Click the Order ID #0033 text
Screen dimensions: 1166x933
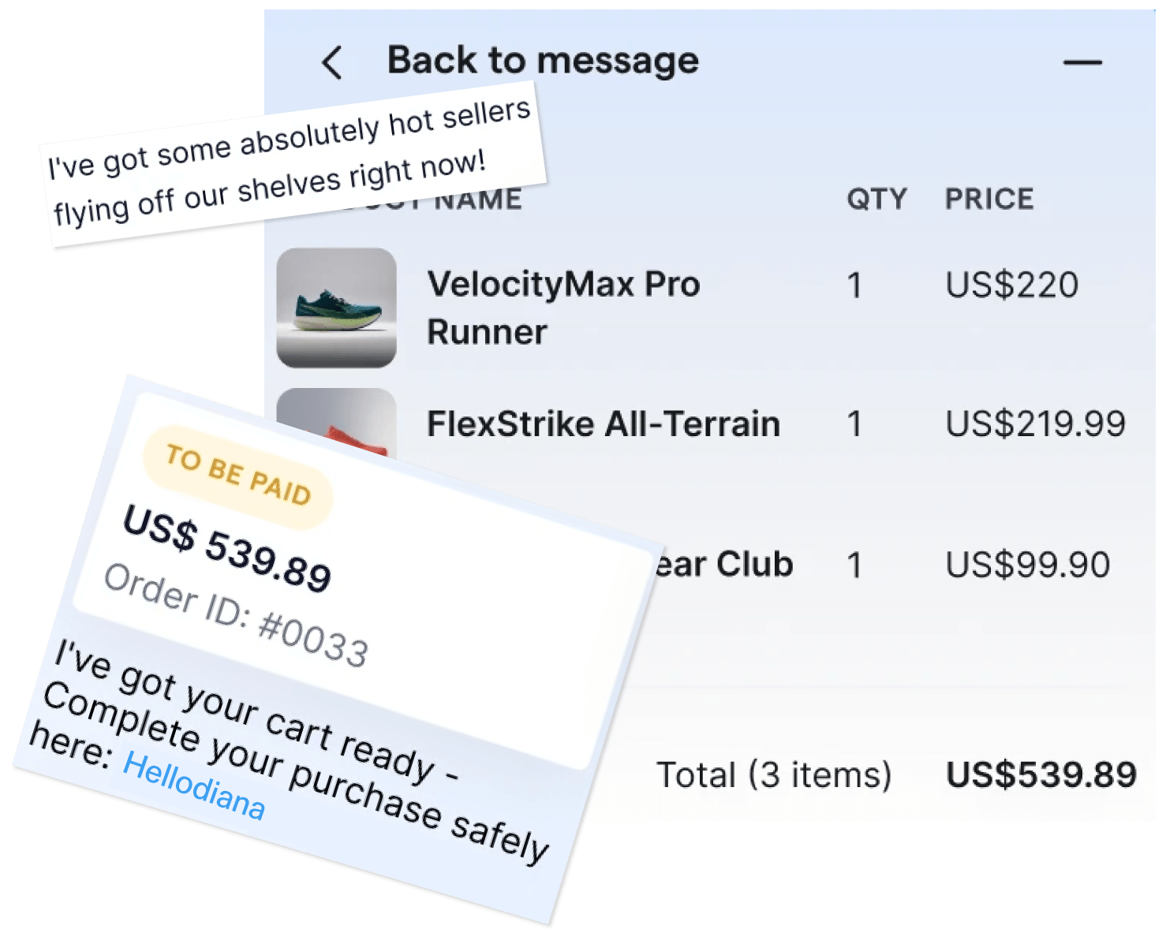point(236,616)
